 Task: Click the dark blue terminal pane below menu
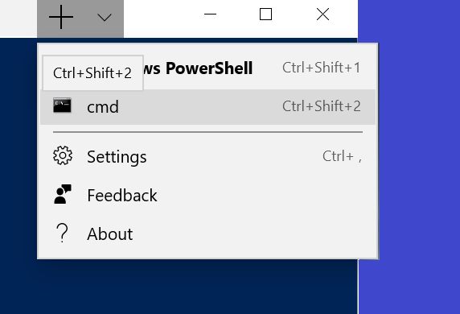tap(179, 287)
